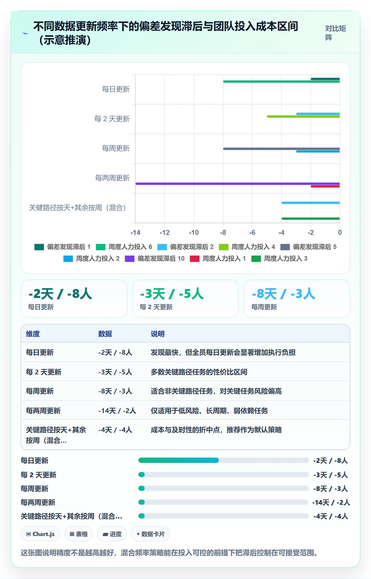Click the red 周度人力投入 1 legend swatch
The width and height of the screenshot is (371, 579).
point(195,259)
